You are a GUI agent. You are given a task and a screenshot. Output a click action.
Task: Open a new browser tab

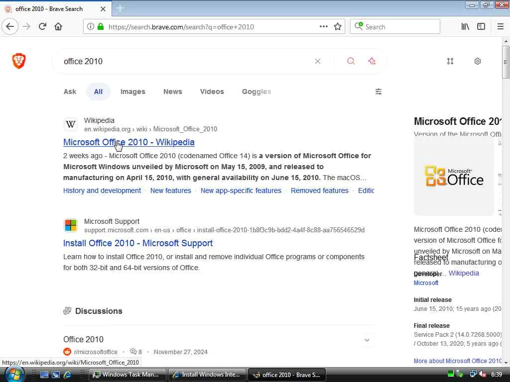[120, 8]
